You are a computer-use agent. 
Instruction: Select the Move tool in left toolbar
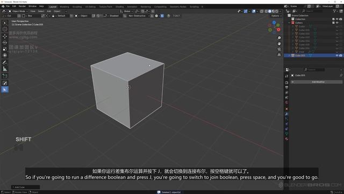pos(5,36)
